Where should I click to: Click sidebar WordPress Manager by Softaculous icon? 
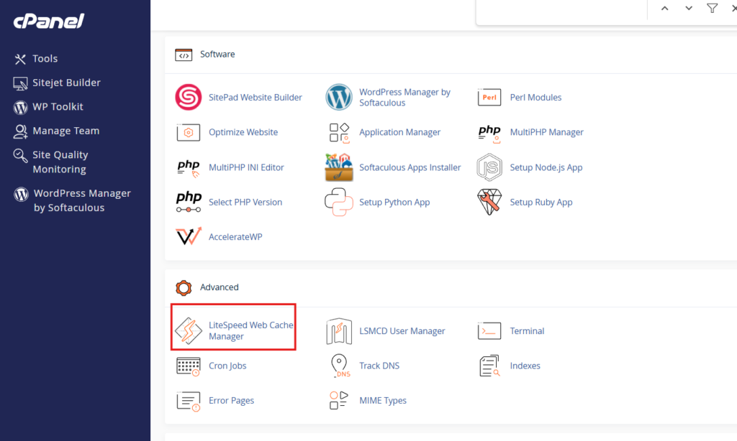coord(21,194)
